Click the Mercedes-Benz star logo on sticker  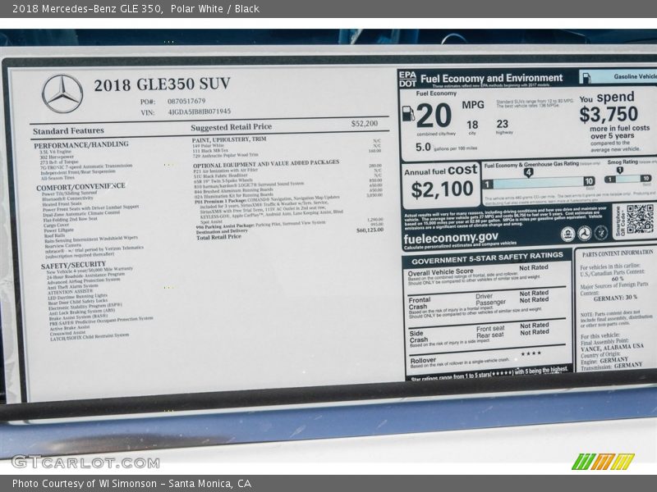(62, 94)
